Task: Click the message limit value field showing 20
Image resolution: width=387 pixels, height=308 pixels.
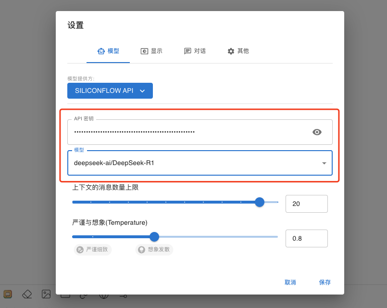Action: [x=307, y=204]
